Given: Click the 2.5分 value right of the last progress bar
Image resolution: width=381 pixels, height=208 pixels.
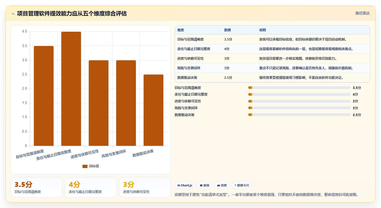Looking at the screenshot, I should tap(357, 115).
